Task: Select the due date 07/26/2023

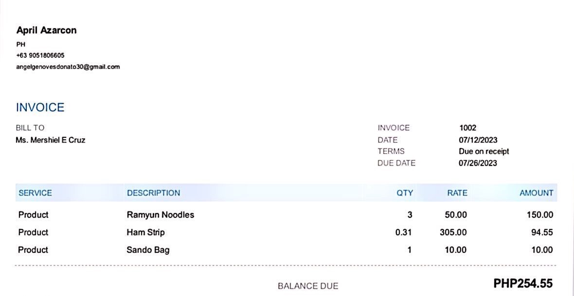Action: pyautogui.click(x=478, y=163)
